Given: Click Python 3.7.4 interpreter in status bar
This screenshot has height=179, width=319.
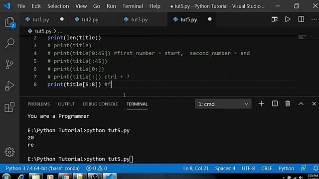Looking at the screenshot, I should pyautogui.click(x=43, y=168).
